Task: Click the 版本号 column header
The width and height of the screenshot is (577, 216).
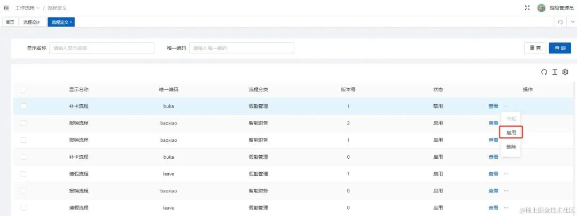Action: [x=348, y=89]
